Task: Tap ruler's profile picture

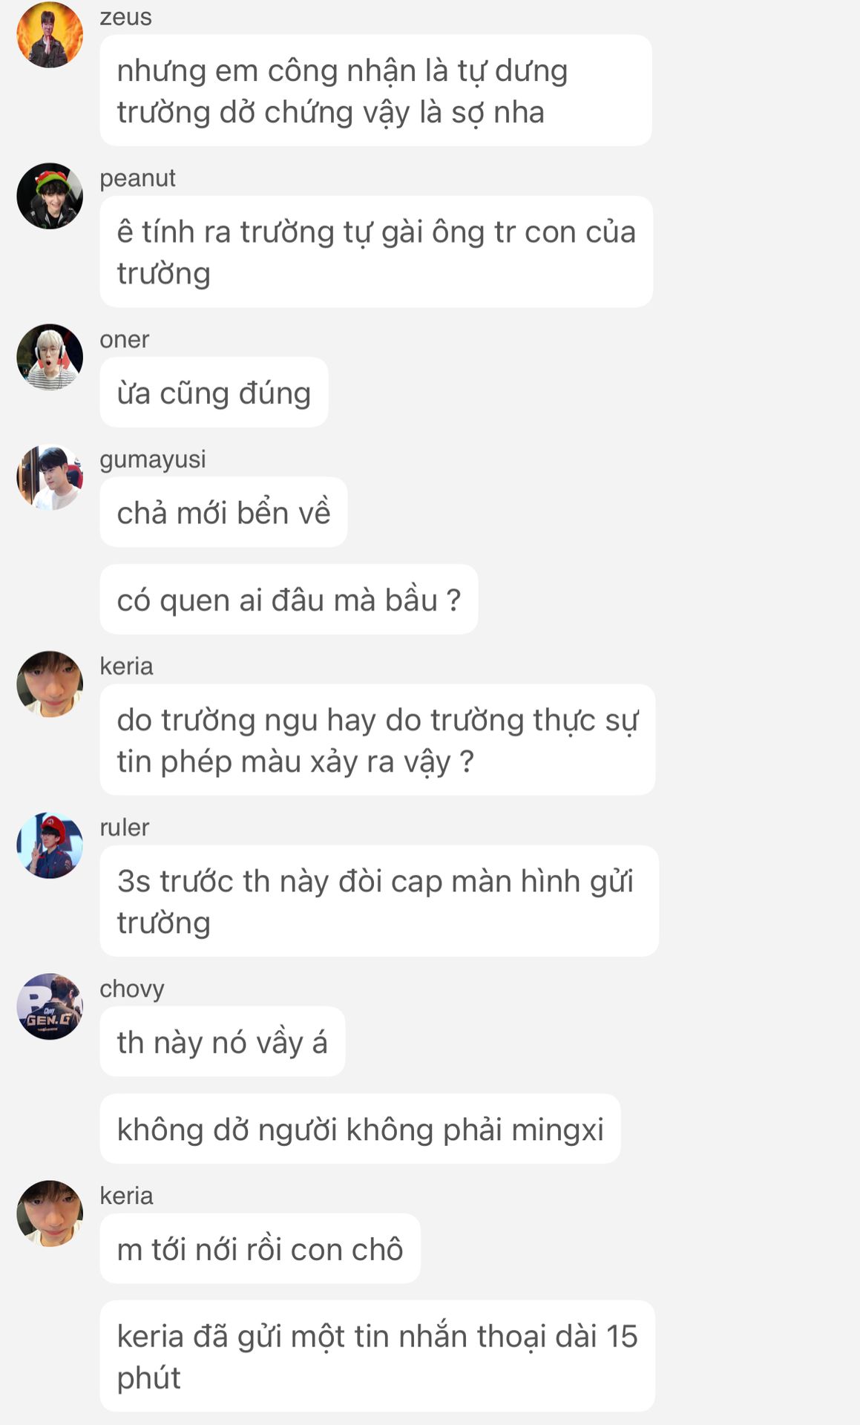Action: pyautogui.click(x=50, y=845)
